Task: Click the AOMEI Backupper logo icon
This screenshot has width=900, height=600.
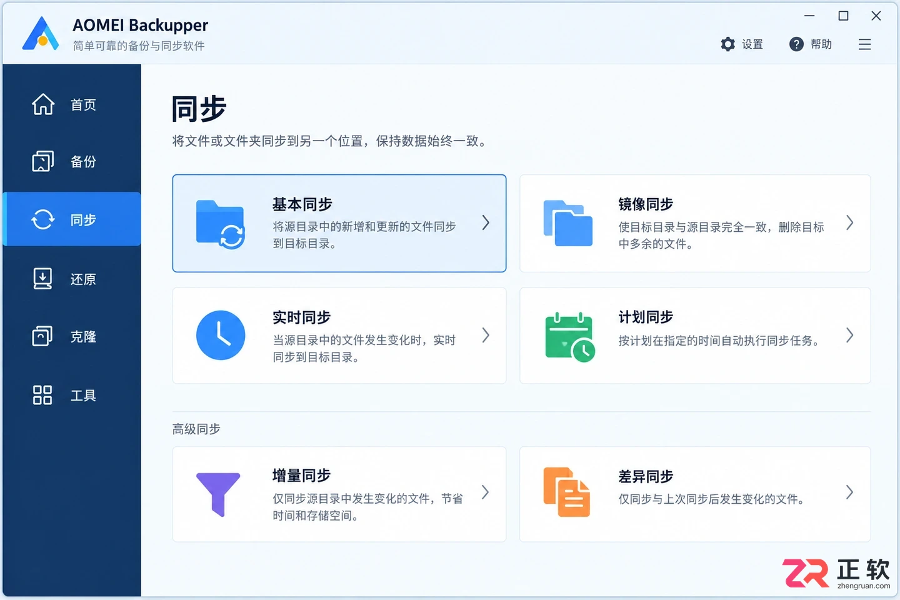Action: point(41,33)
